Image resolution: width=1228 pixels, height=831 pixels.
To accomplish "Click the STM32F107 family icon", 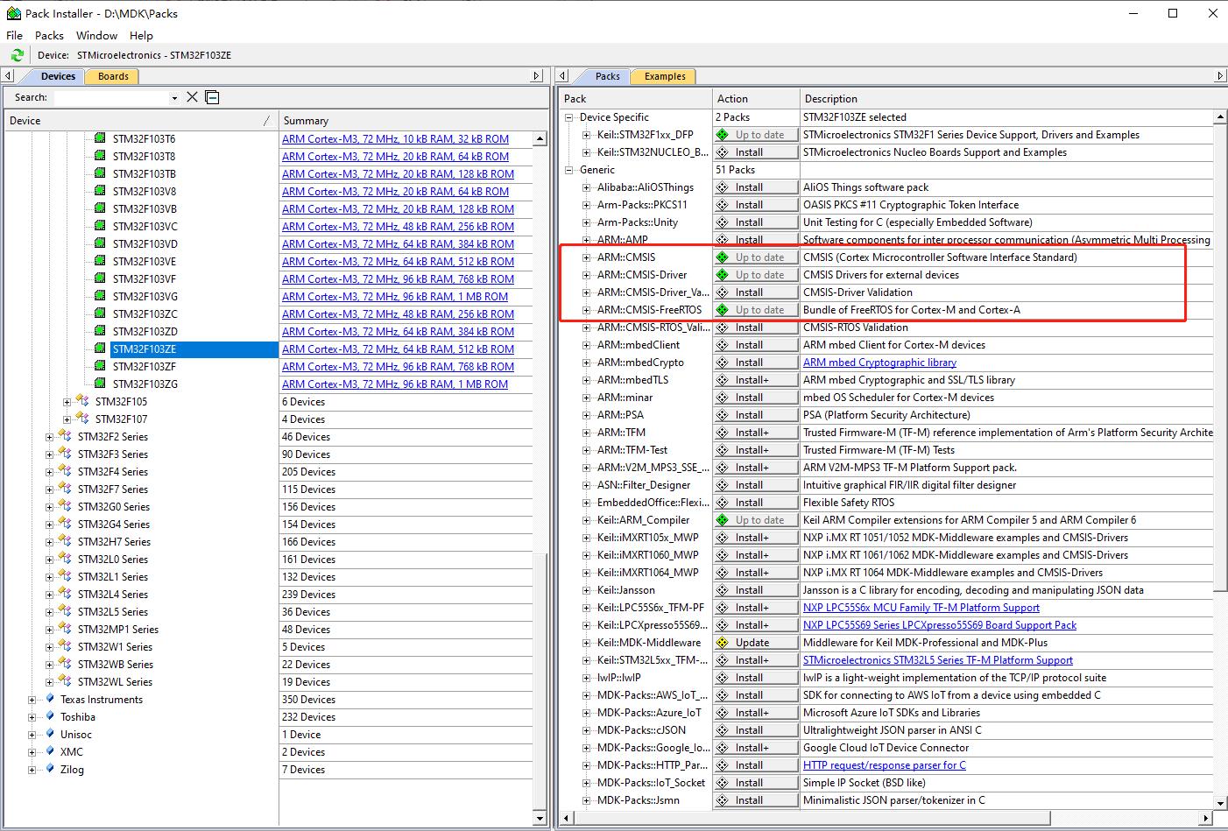I will [x=82, y=419].
